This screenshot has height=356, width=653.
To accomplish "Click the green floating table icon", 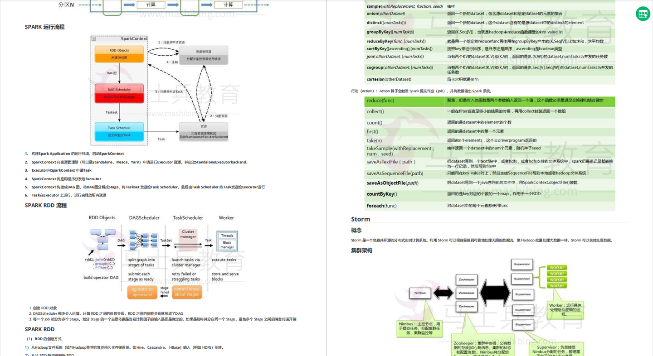I will click(x=643, y=14).
